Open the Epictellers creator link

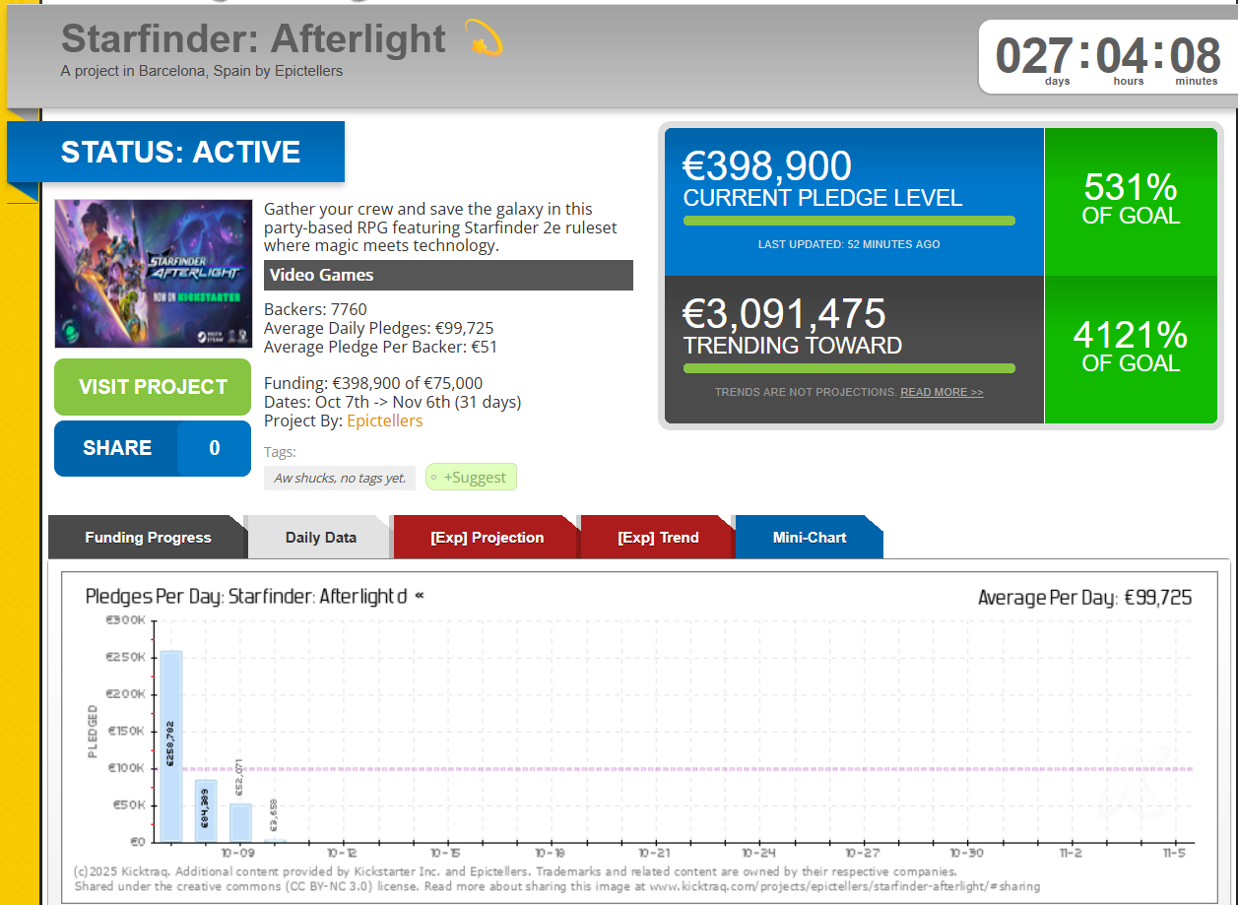[384, 420]
